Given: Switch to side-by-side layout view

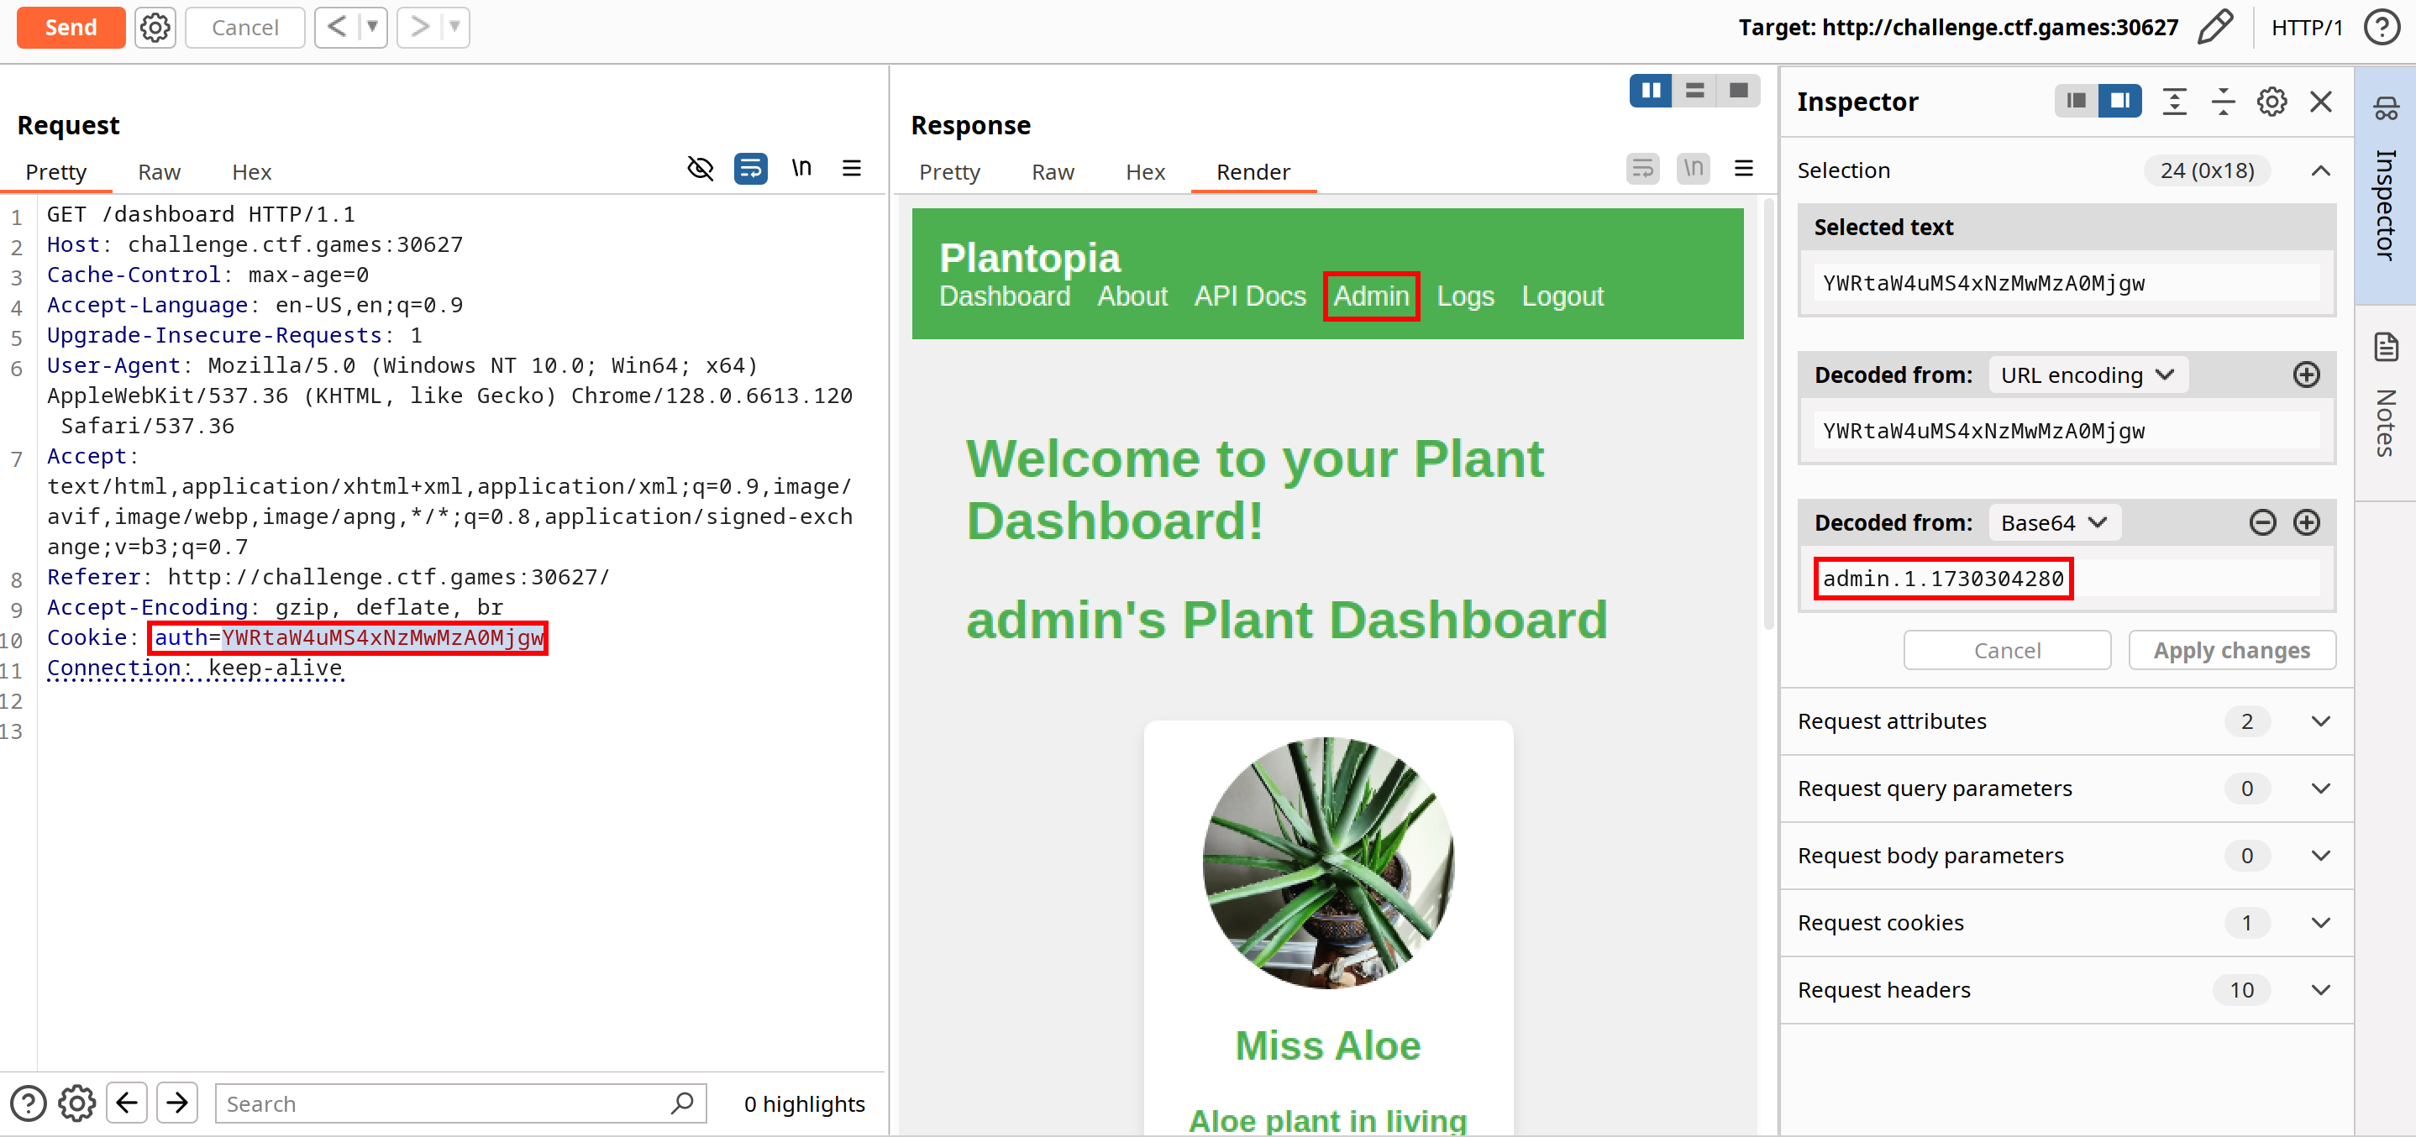Looking at the screenshot, I should coord(1651,90).
